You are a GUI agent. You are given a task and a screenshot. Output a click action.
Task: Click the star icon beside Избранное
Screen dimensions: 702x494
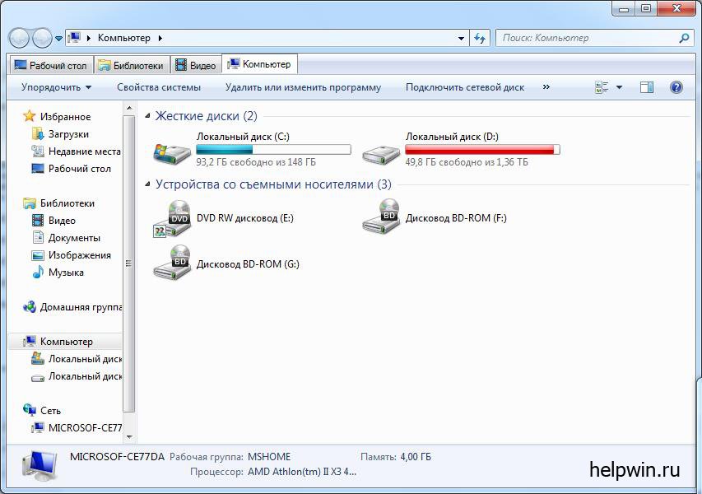29,116
